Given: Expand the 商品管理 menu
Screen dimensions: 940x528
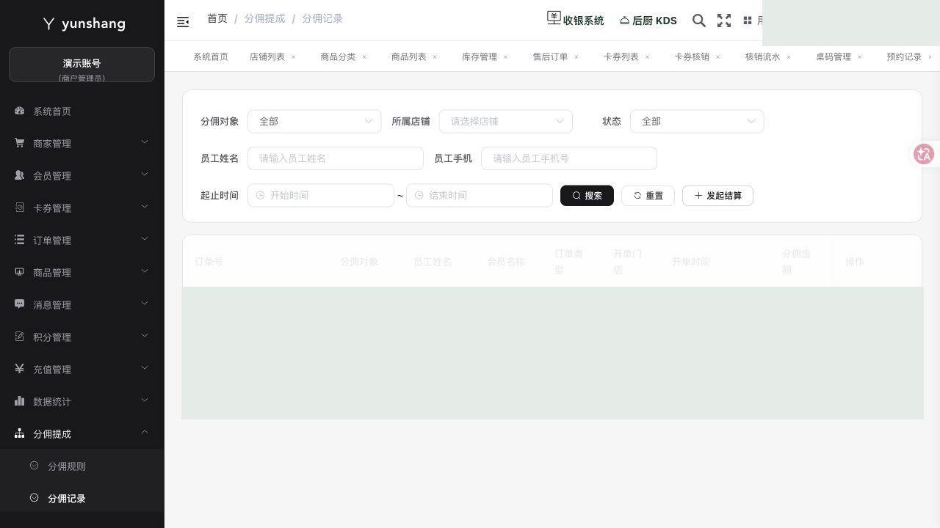Looking at the screenshot, I should click(82, 272).
